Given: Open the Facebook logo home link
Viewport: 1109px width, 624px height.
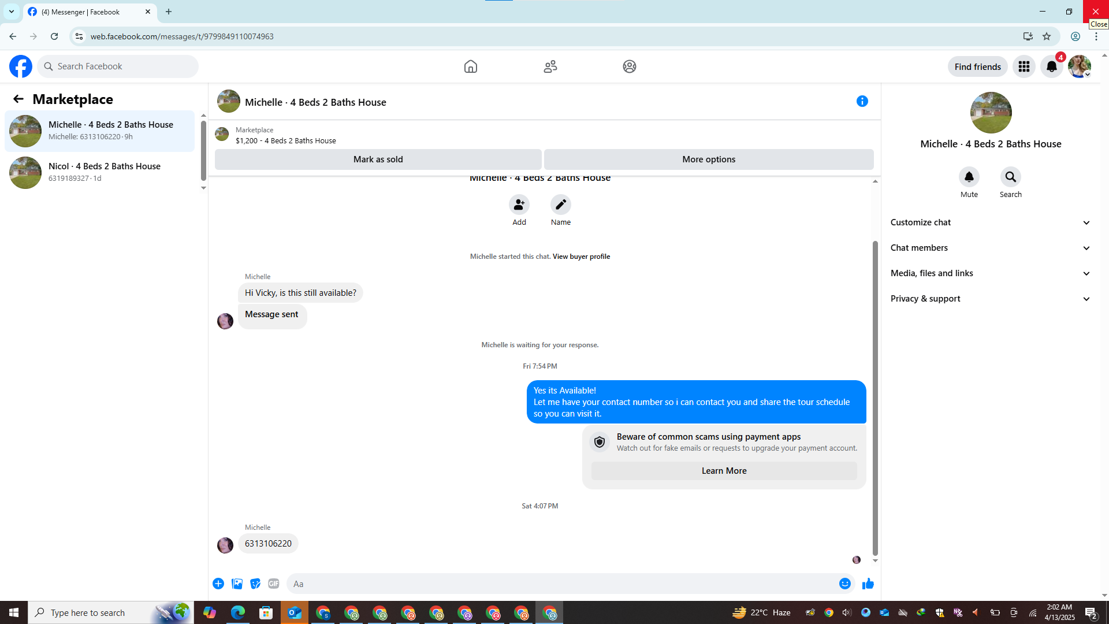Looking at the screenshot, I should point(21,66).
